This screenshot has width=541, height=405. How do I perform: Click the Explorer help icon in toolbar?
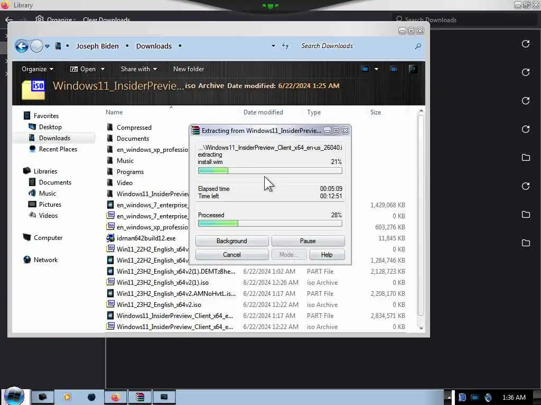[413, 69]
